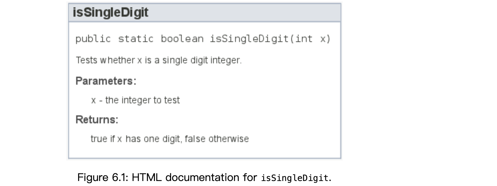Click the word 'Tests' starting the description
This screenshot has height=186, width=497.
(87, 60)
